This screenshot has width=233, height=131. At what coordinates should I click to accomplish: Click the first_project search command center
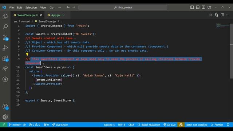coord(123,7)
